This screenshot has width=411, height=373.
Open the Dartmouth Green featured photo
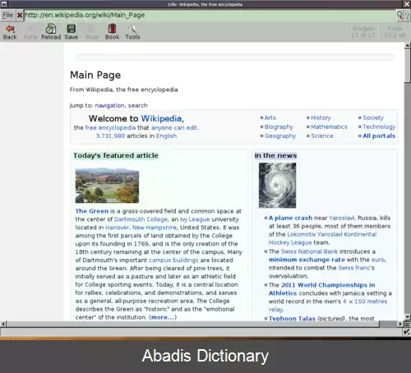(x=107, y=186)
